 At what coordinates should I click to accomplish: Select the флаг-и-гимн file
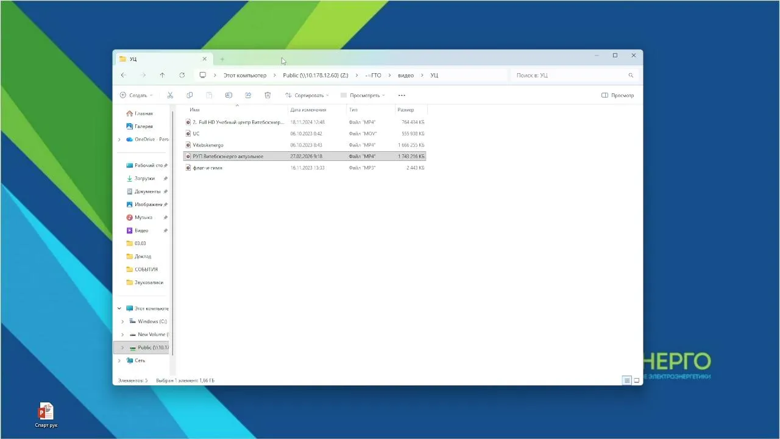[x=305, y=168]
